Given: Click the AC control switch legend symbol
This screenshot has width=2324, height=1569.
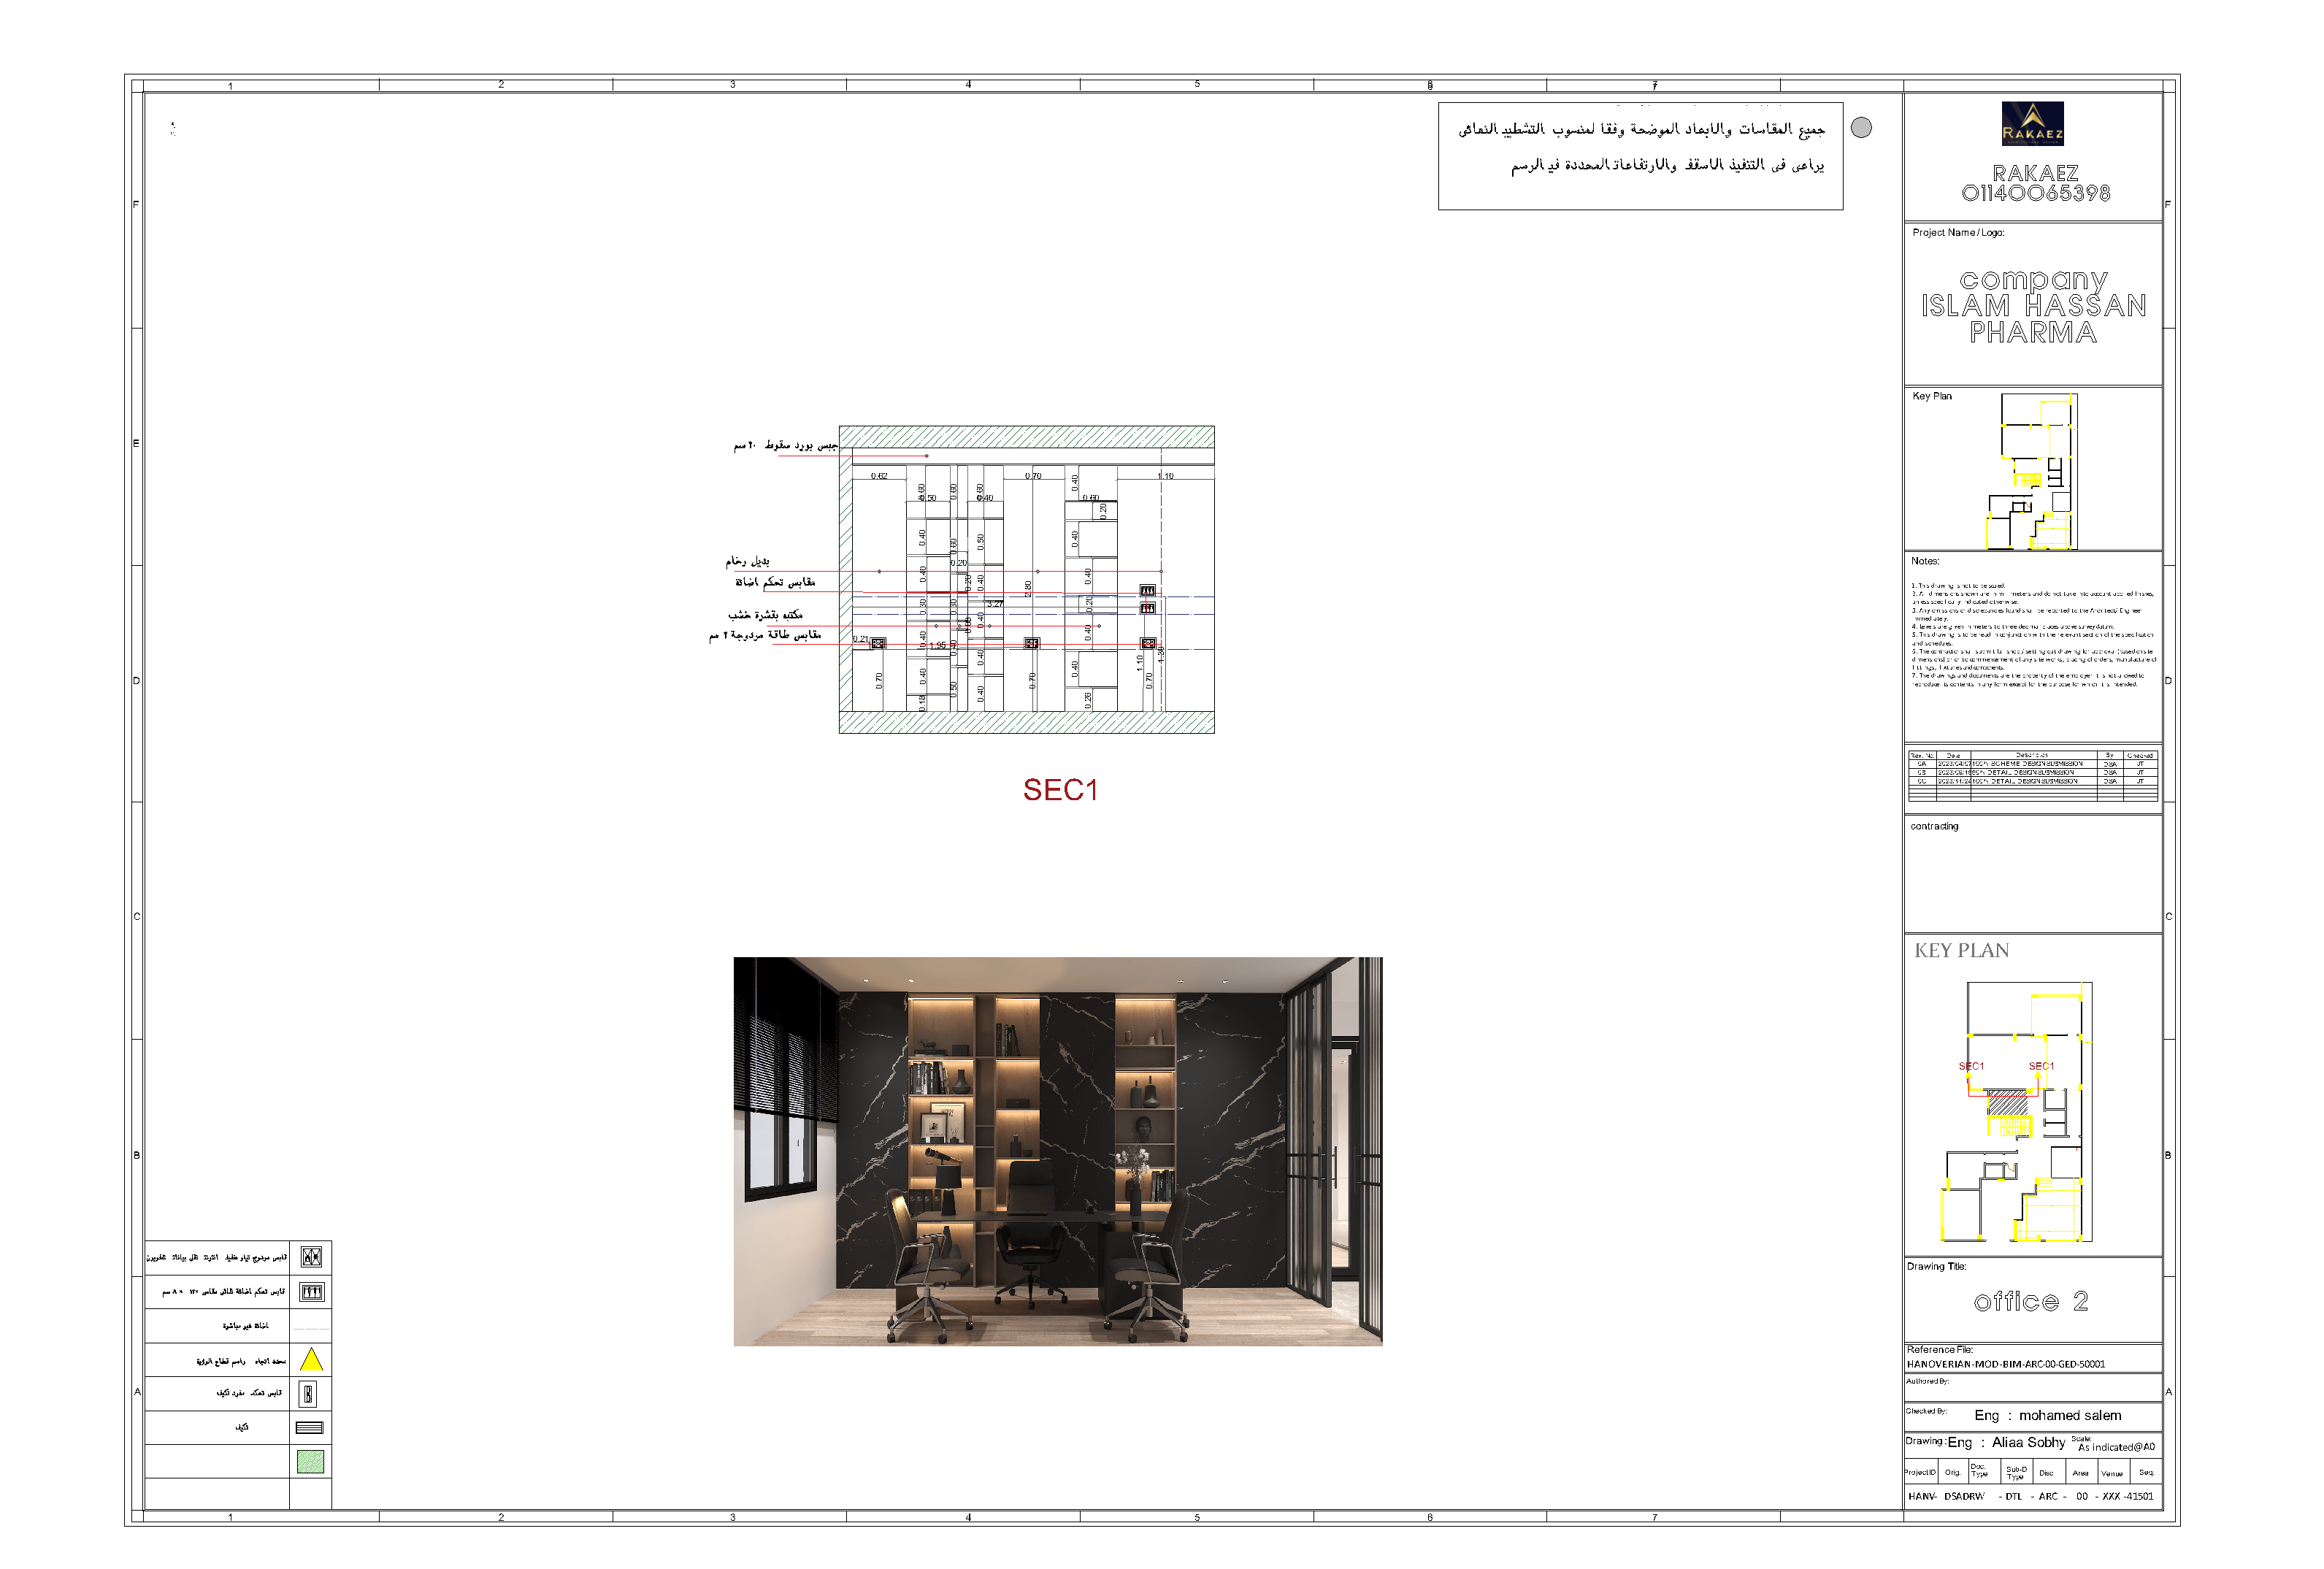Looking at the screenshot, I should tap(309, 1394).
